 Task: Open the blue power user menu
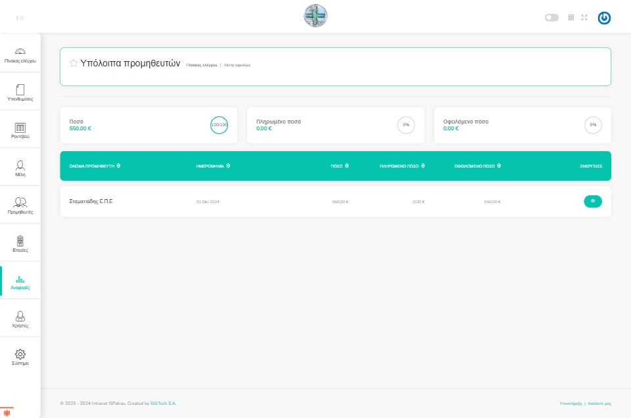click(x=604, y=18)
